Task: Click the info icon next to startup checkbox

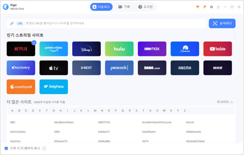Action: [44, 148]
